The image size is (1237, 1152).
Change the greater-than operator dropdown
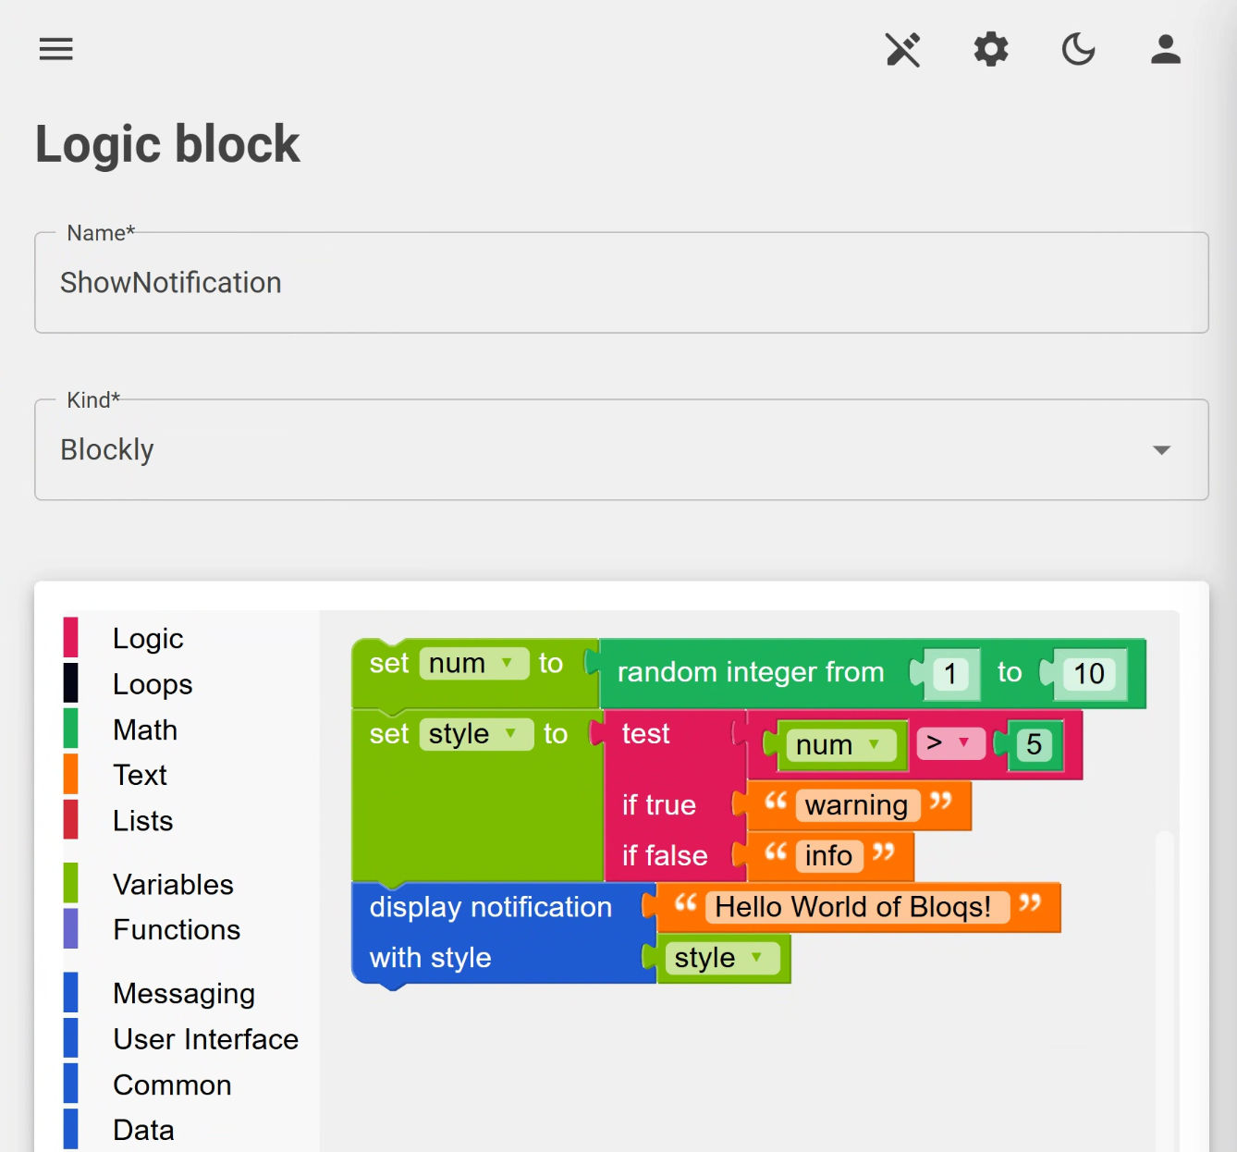950,742
